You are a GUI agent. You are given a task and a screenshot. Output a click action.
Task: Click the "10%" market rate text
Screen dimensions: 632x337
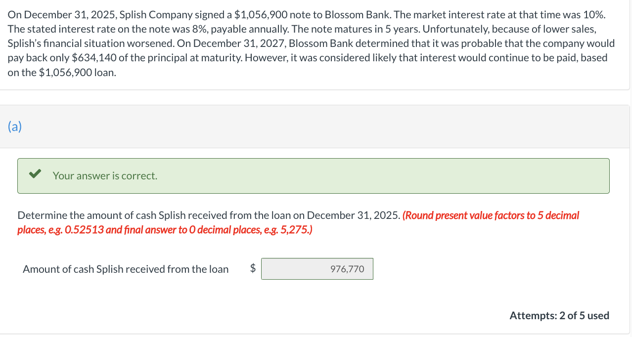(593, 15)
